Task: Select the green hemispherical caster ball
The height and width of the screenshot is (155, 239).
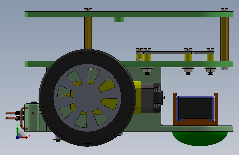Action: (200, 138)
